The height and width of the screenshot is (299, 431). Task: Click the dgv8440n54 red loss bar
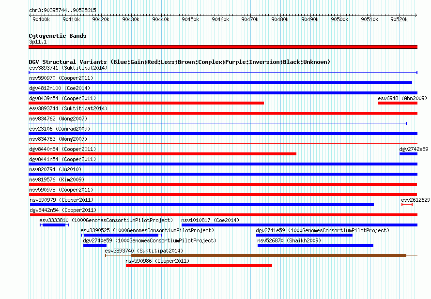pos(162,154)
